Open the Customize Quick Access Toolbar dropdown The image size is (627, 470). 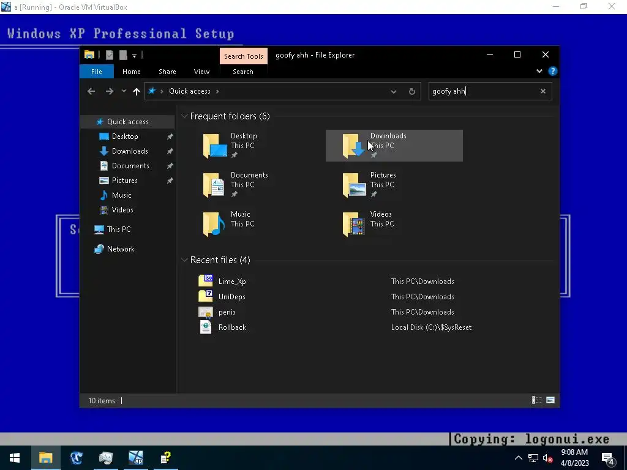(x=134, y=56)
